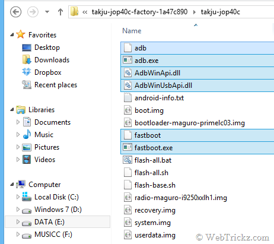The image size is (274, 244).
Task: Open Local Disk (C:)
Action: click(56, 197)
